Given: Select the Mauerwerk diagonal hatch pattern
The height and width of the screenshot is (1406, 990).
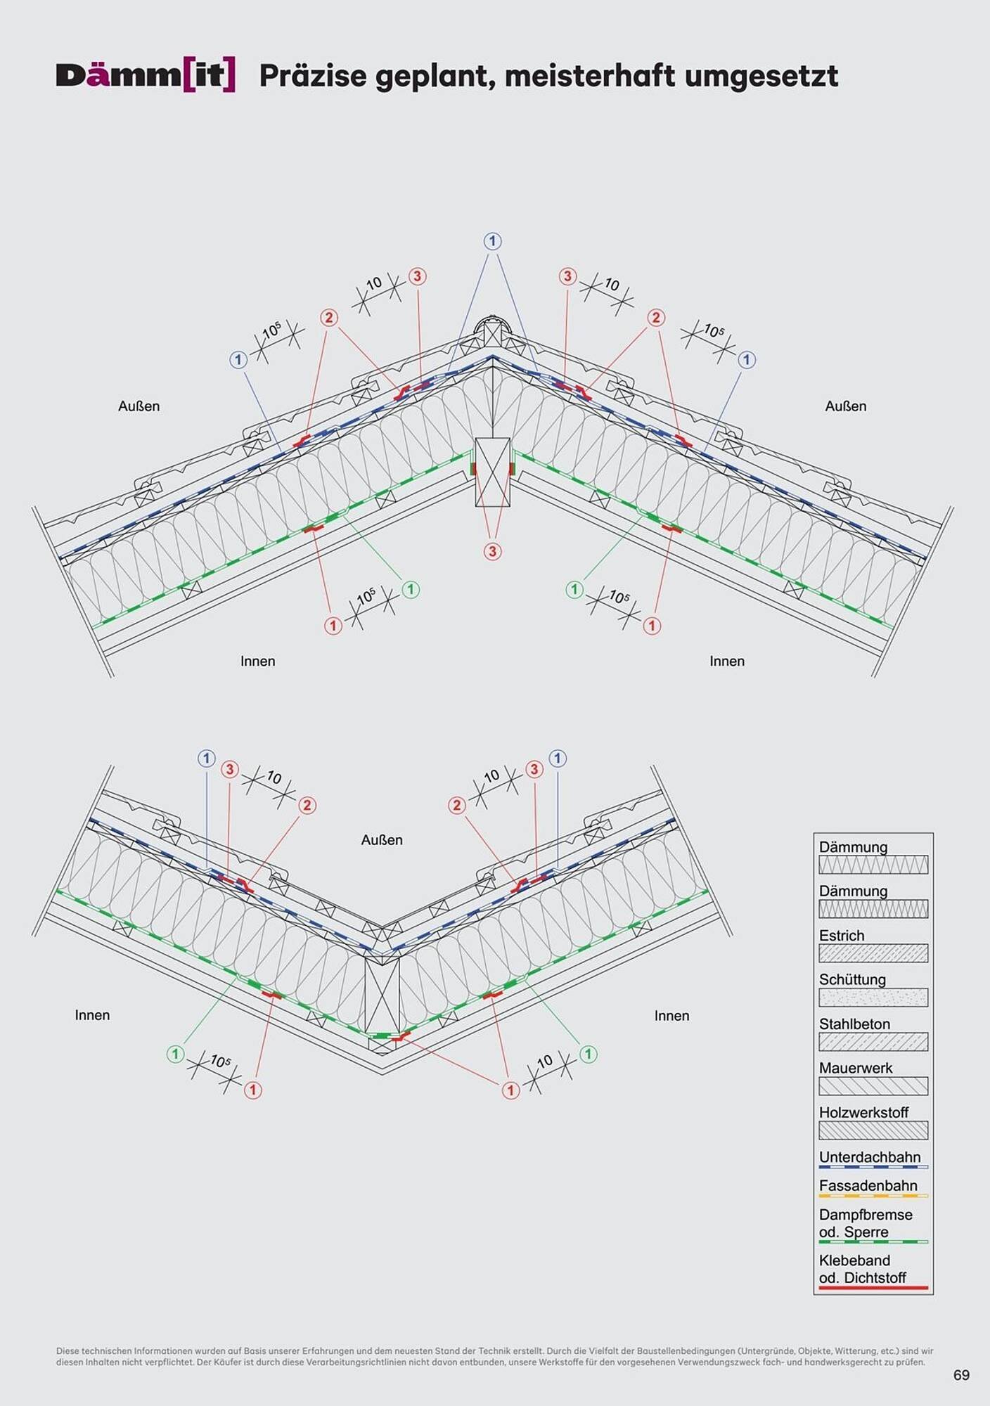Looking at the screenshot, I should point(873,1086).
